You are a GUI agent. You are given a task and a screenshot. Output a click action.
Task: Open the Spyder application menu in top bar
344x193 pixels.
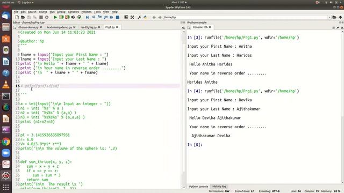click(26, 2)
